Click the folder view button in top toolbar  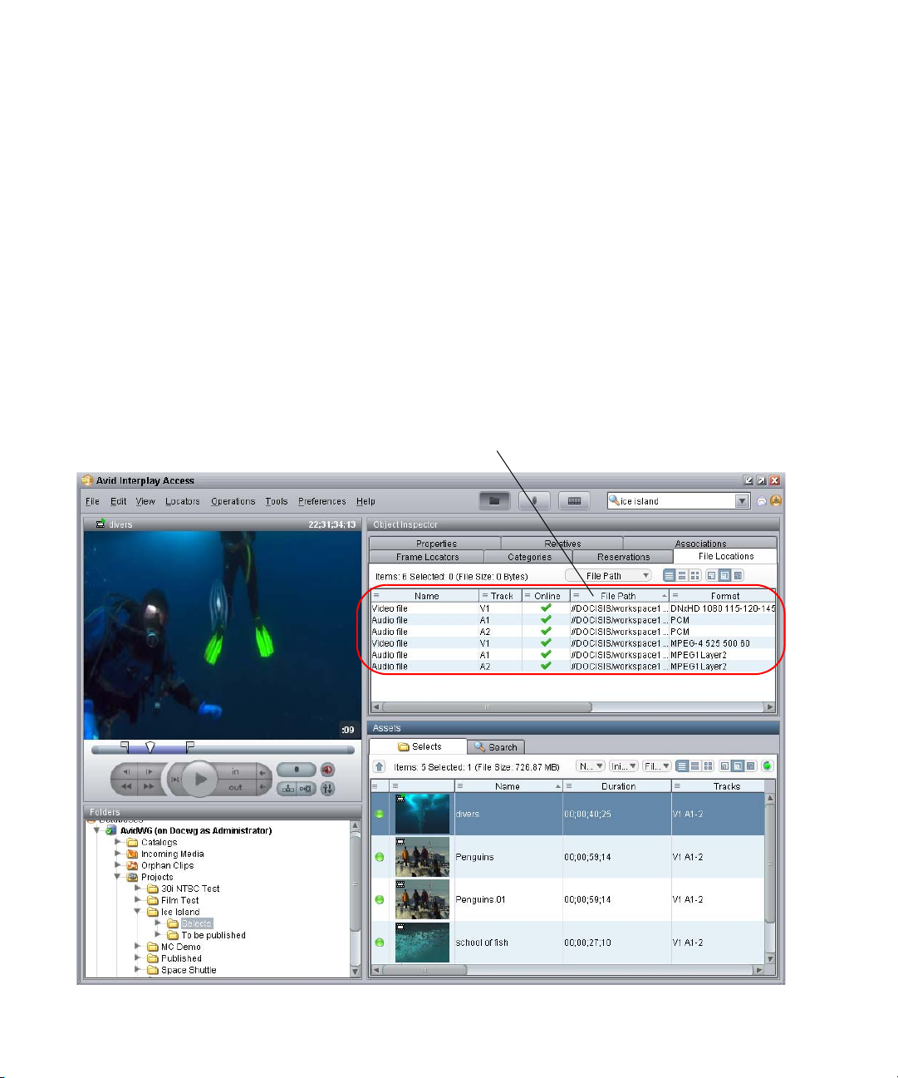tap(494, 501)
